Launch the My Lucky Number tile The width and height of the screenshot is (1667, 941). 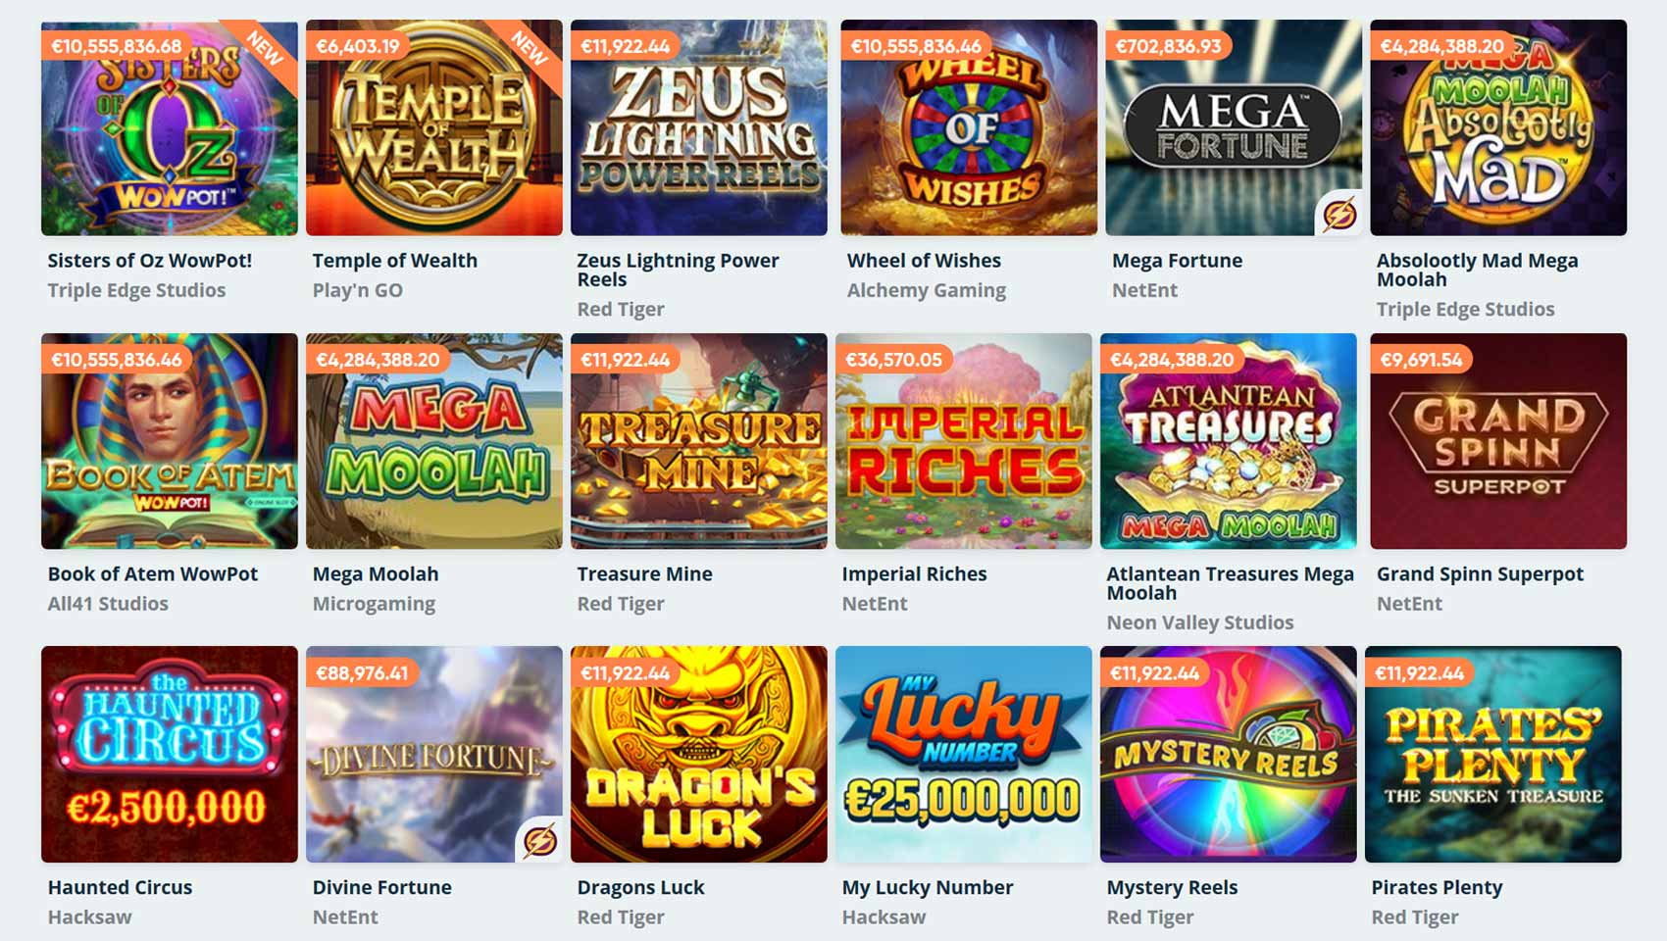click(x=964, y=755)
